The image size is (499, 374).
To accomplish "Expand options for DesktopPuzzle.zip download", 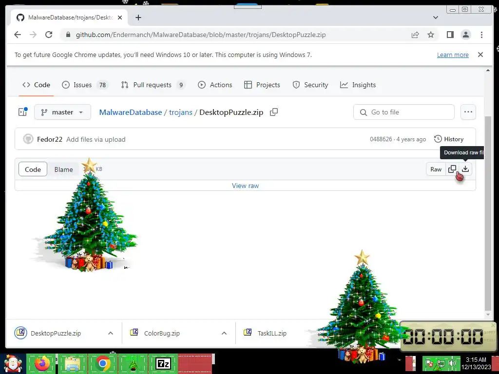I will click(111, 333).
